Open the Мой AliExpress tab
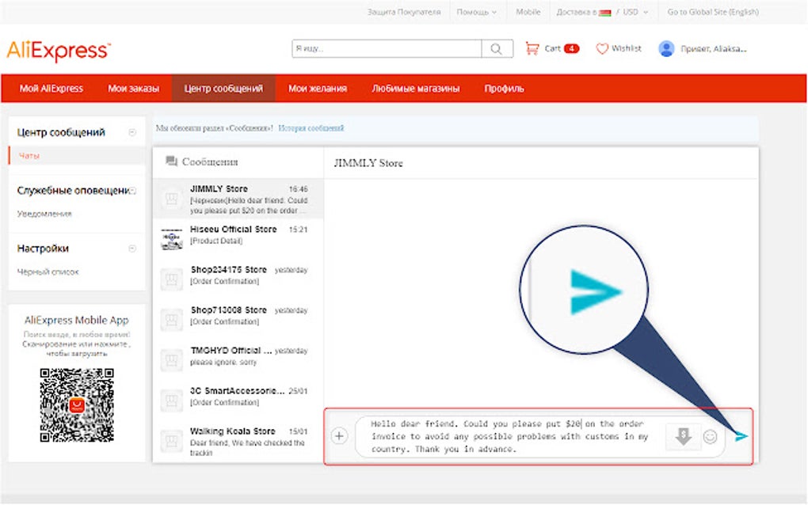Image resolution: width=808 pixels, height=505 pixels. (x=51, y=89)
